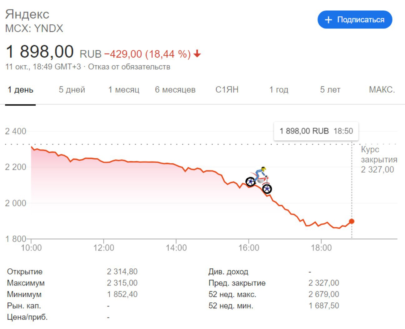405x329 pixels.
Task: Click the 52 нед. макс. value 2 679,00
Action: coord(324,294)
